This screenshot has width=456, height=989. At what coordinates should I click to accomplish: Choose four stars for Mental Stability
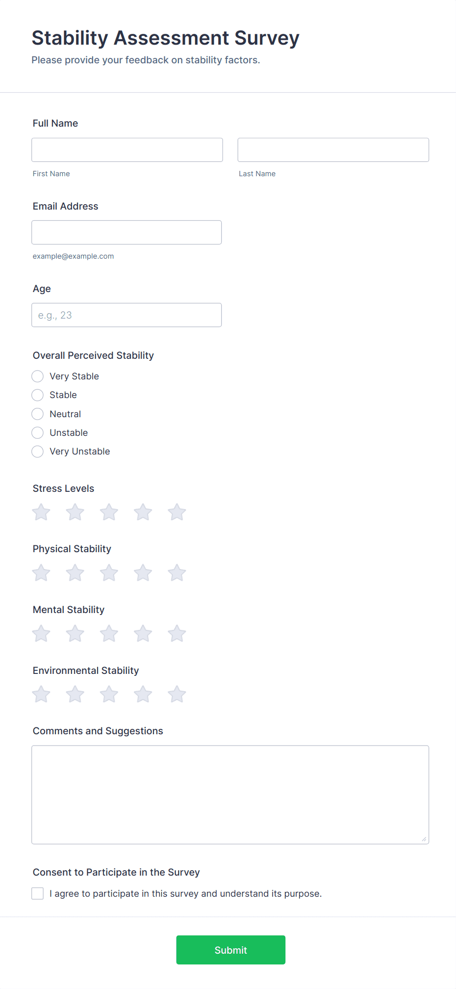pos(143,634)
